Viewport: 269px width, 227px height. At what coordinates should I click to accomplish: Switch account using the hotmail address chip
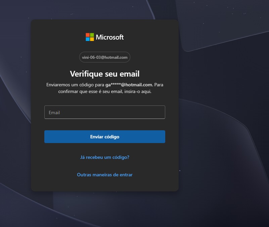[x=105, y=57]
